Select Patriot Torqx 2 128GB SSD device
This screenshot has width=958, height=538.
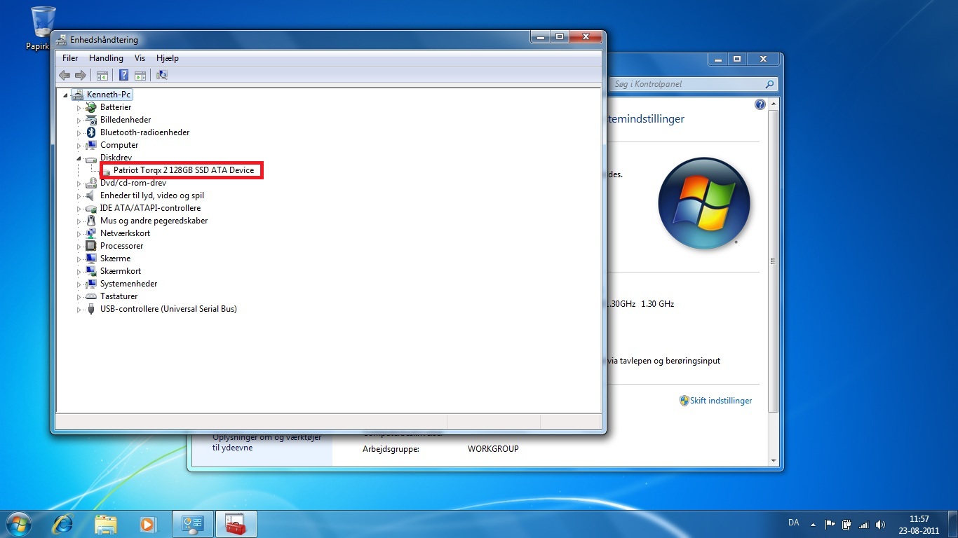coord(183,170)
